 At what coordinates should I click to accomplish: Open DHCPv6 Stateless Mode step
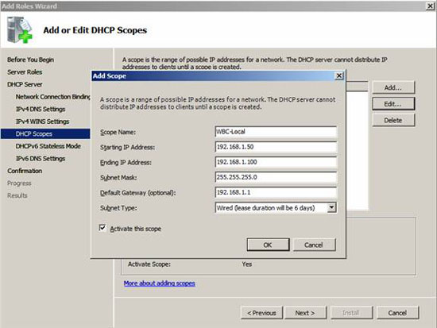48,146
